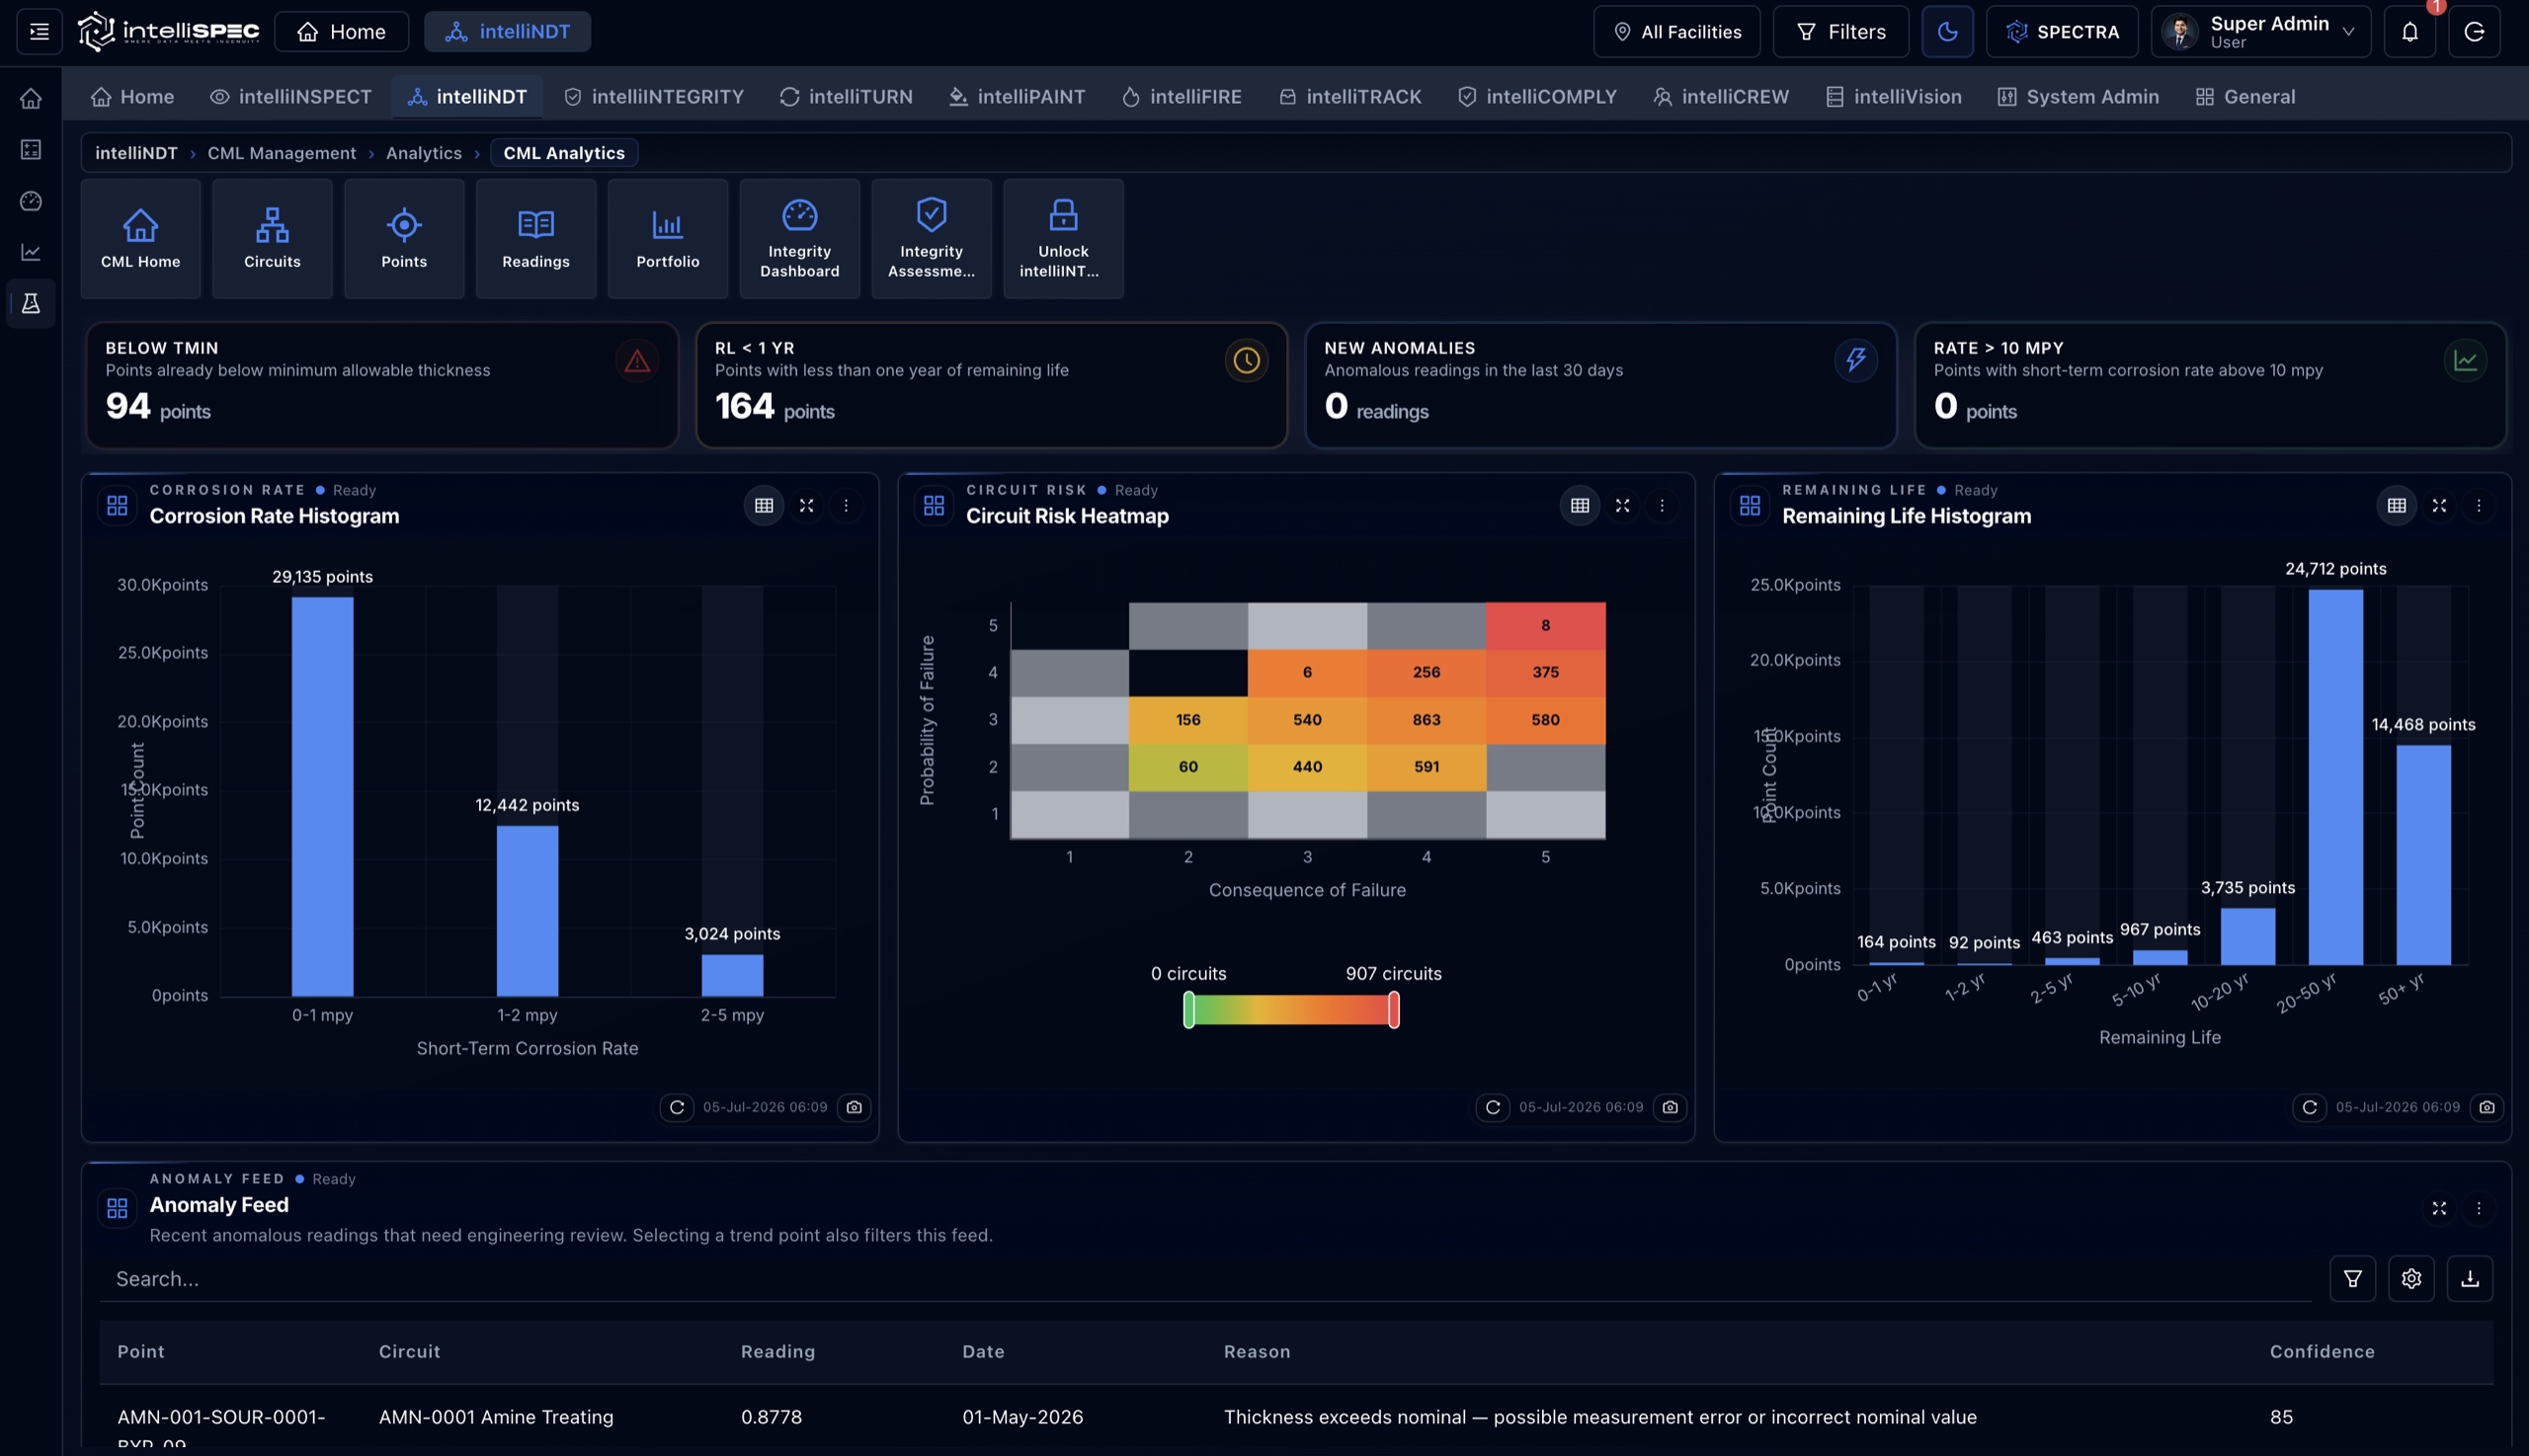
Task: Open the sidebar lab flask icon
Action: (x=31, y=303)
